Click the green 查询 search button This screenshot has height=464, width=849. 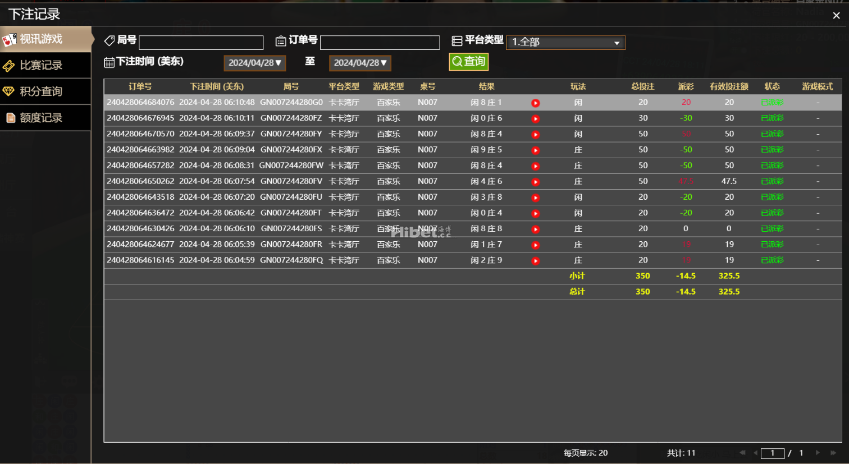click(x=469, y=62)
